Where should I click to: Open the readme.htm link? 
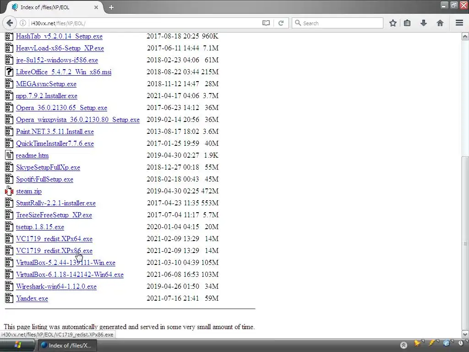point(32,155)
